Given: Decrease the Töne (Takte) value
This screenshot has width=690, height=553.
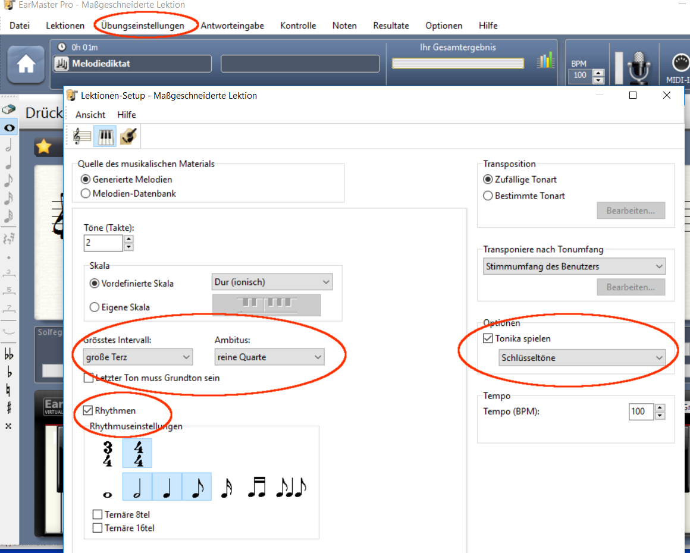Looking at the screenshot, I should click(128, 247).
